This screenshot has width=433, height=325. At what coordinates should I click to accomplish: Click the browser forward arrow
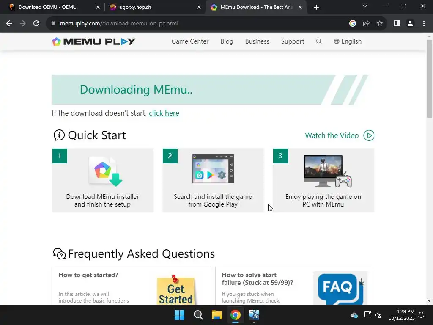(23, 24)
